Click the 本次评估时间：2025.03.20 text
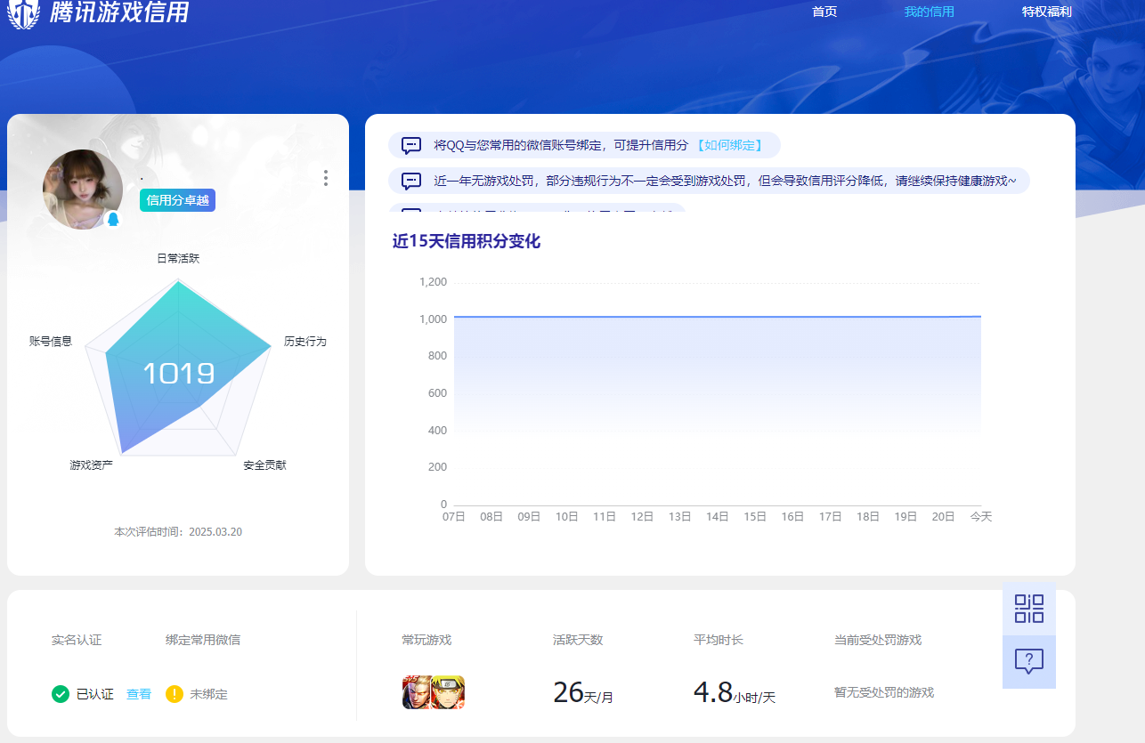This screenshot has width=1145, height=743. [x=178, y=532]
